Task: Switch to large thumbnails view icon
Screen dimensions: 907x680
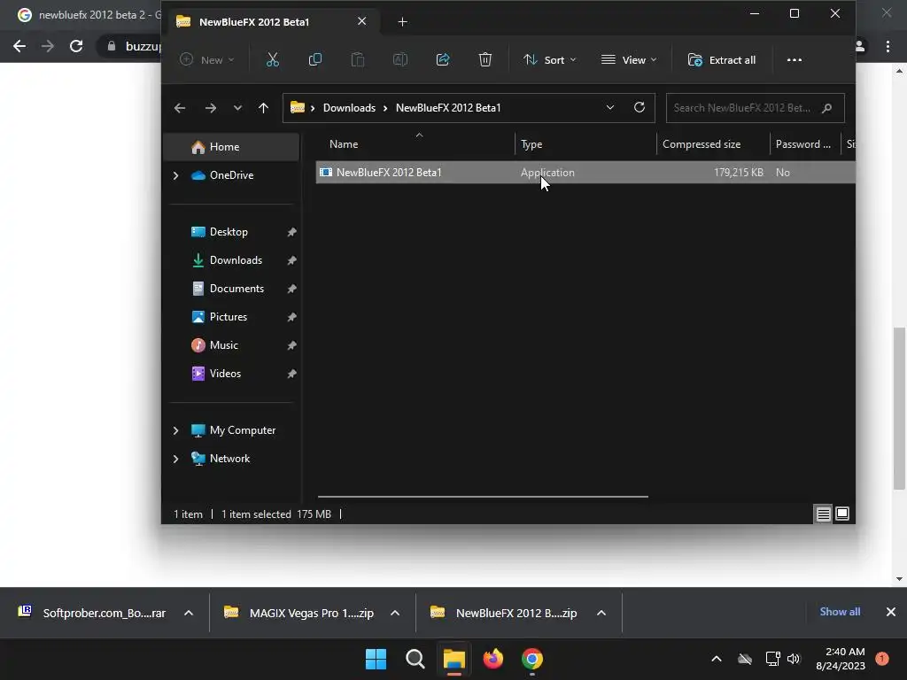Action: point(842,514)
